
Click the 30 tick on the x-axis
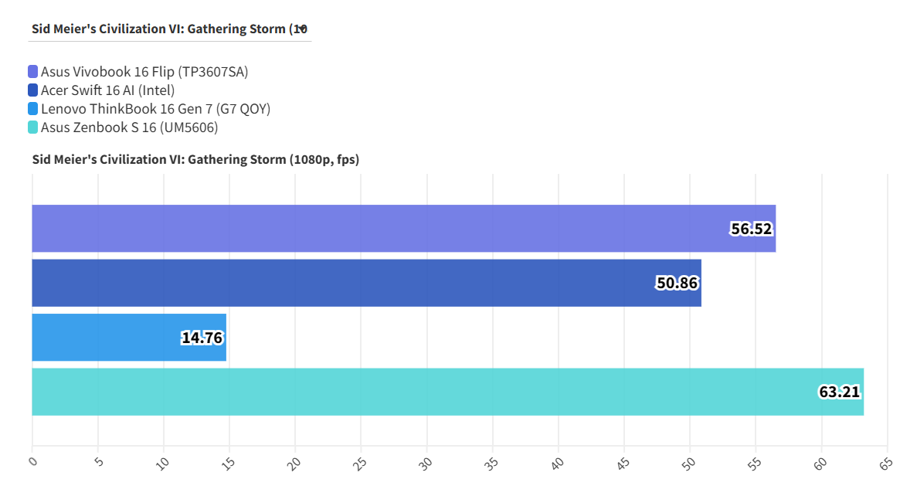tap(426, 463)
